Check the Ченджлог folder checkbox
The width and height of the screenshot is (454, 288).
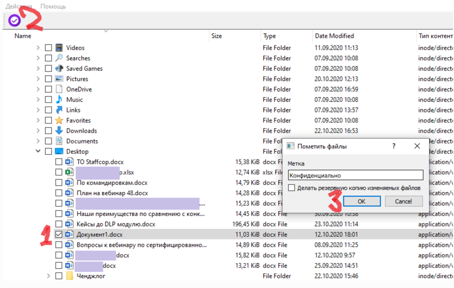click(59, 276)
